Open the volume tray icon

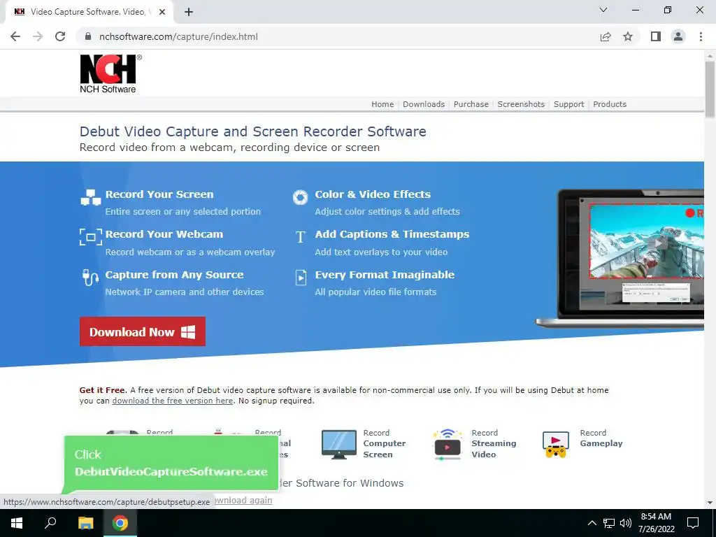tap(626, 523)
